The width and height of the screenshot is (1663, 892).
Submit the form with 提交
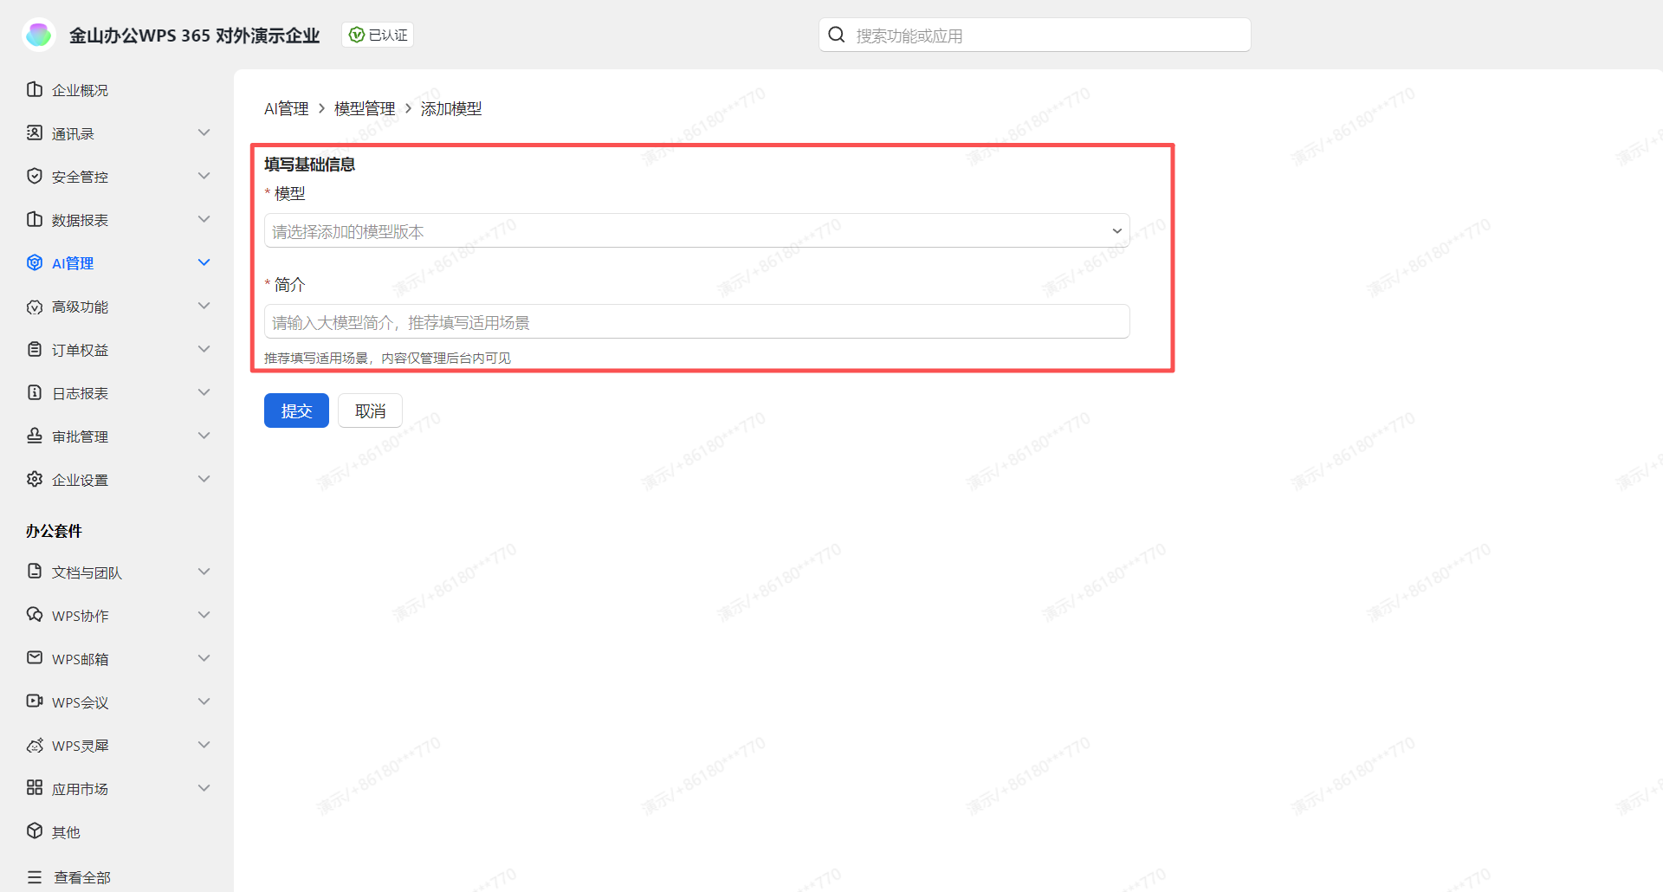tap(296, 410)
